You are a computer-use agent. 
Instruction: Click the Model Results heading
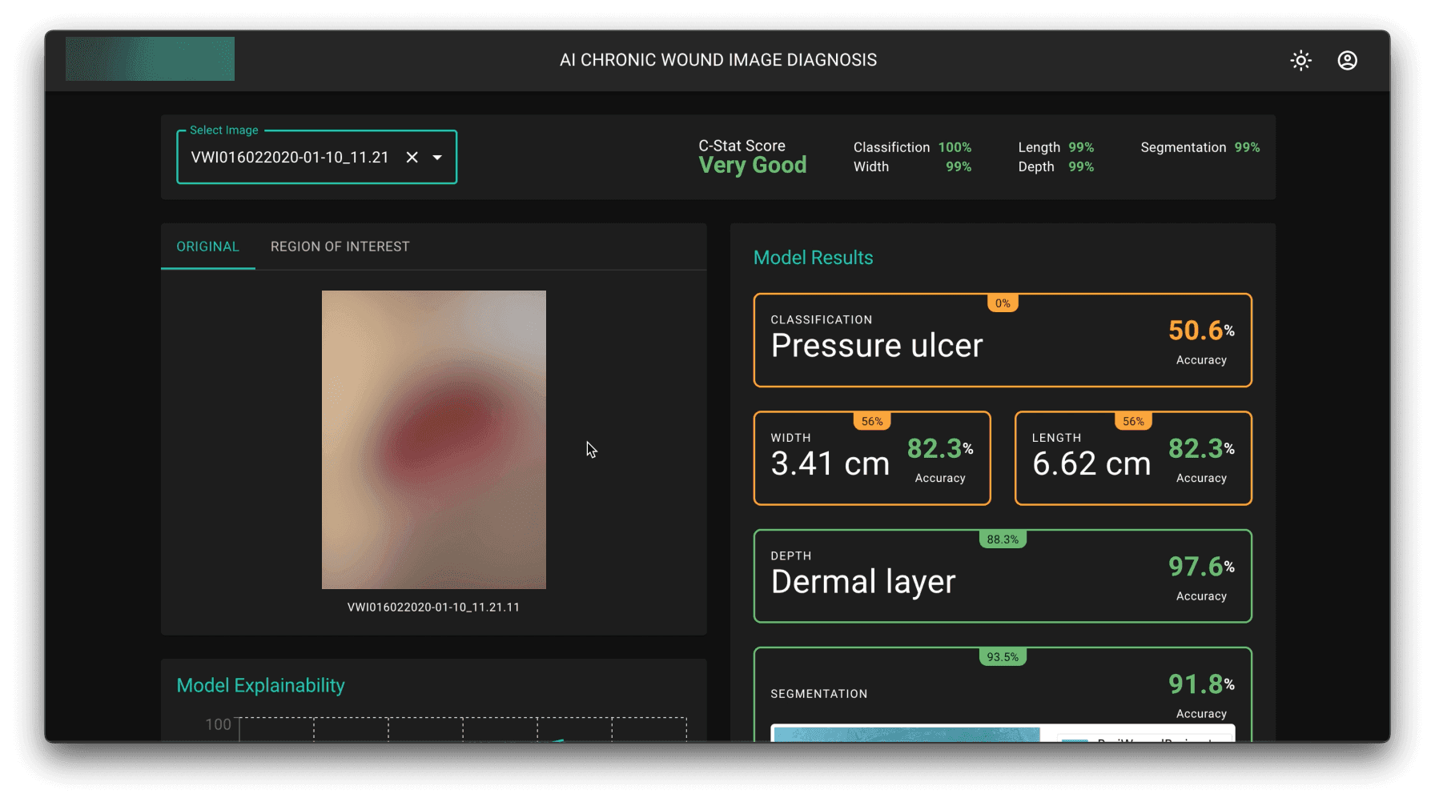pyautogui.click(x=813, y=257)
